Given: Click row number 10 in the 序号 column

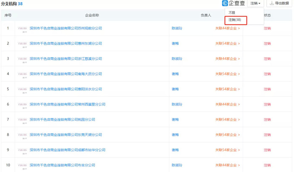Looking at the screenshot, I should click(8, 165).
